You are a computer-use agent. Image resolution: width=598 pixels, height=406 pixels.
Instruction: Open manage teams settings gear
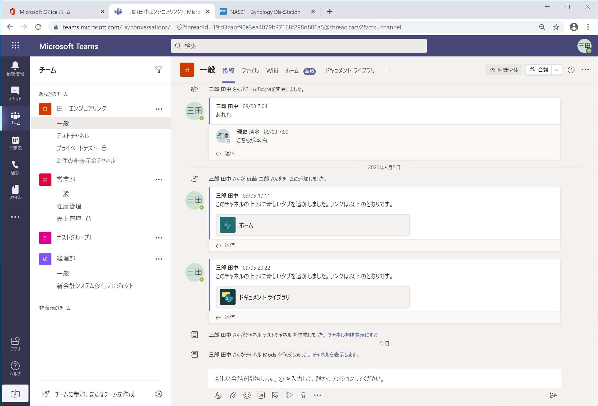[x=159, y=394]
